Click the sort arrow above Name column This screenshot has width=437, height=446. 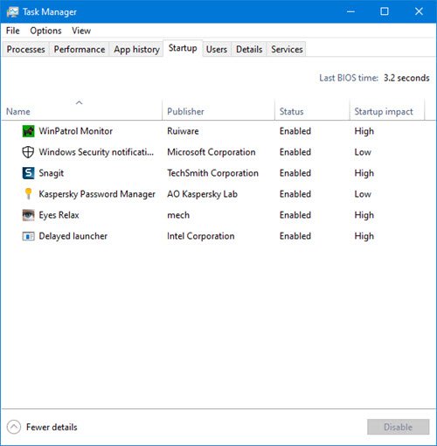point(79,102)
